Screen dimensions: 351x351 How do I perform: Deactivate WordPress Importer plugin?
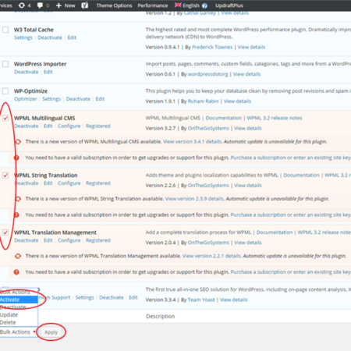click(x=27, y=72)
